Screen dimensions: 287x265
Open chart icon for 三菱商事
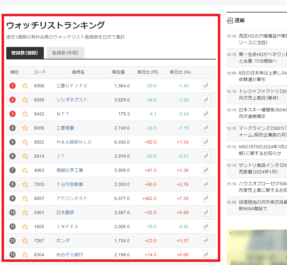(206, 128)
